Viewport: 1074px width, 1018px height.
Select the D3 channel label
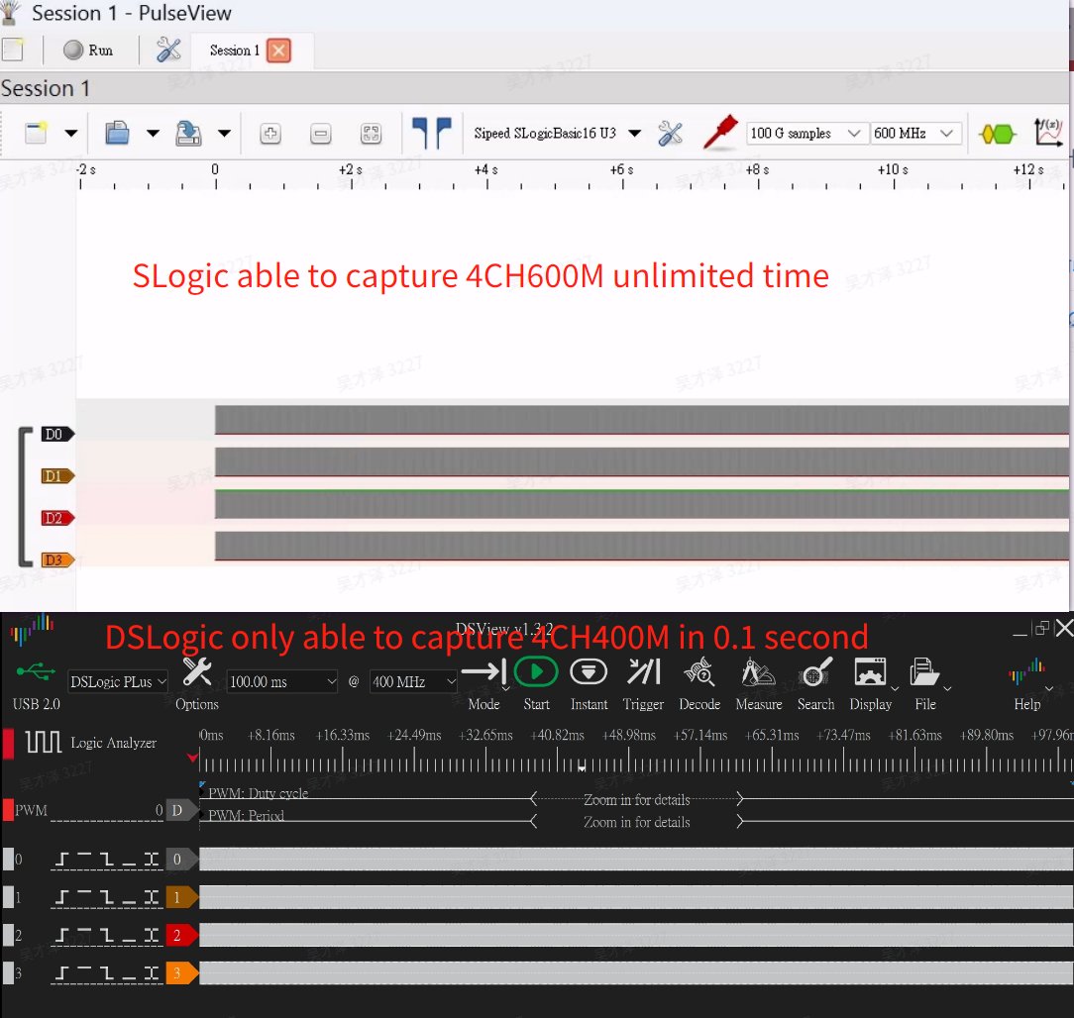[x=57, y=560]
